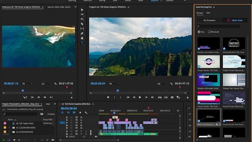Open Reference monitor settings wrench
The height and width of the screenshot is (142, 252).
click(55, 83)
